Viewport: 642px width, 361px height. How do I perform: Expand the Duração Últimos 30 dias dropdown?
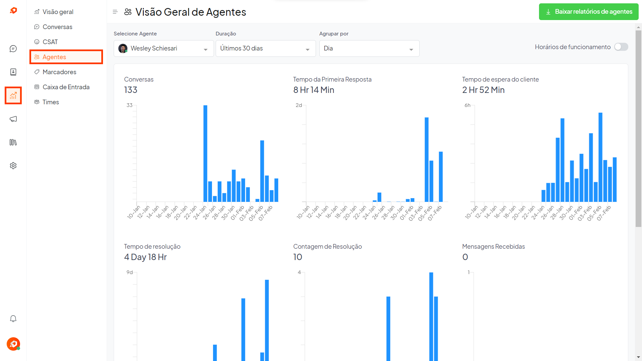click(265, 48)
